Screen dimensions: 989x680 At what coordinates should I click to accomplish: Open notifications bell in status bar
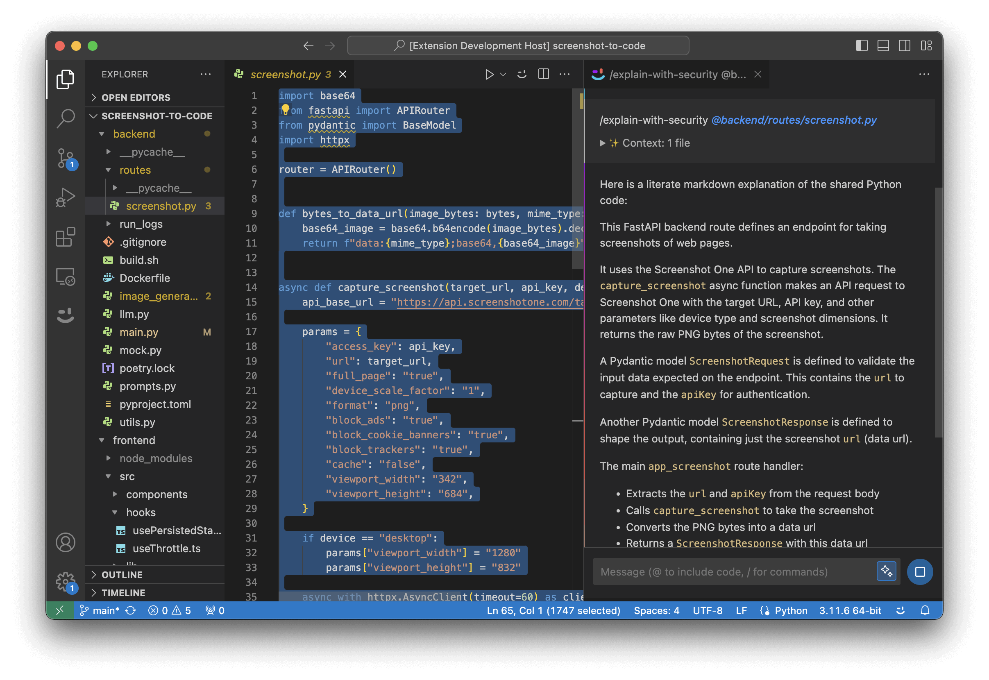click(x=925, y=610)
